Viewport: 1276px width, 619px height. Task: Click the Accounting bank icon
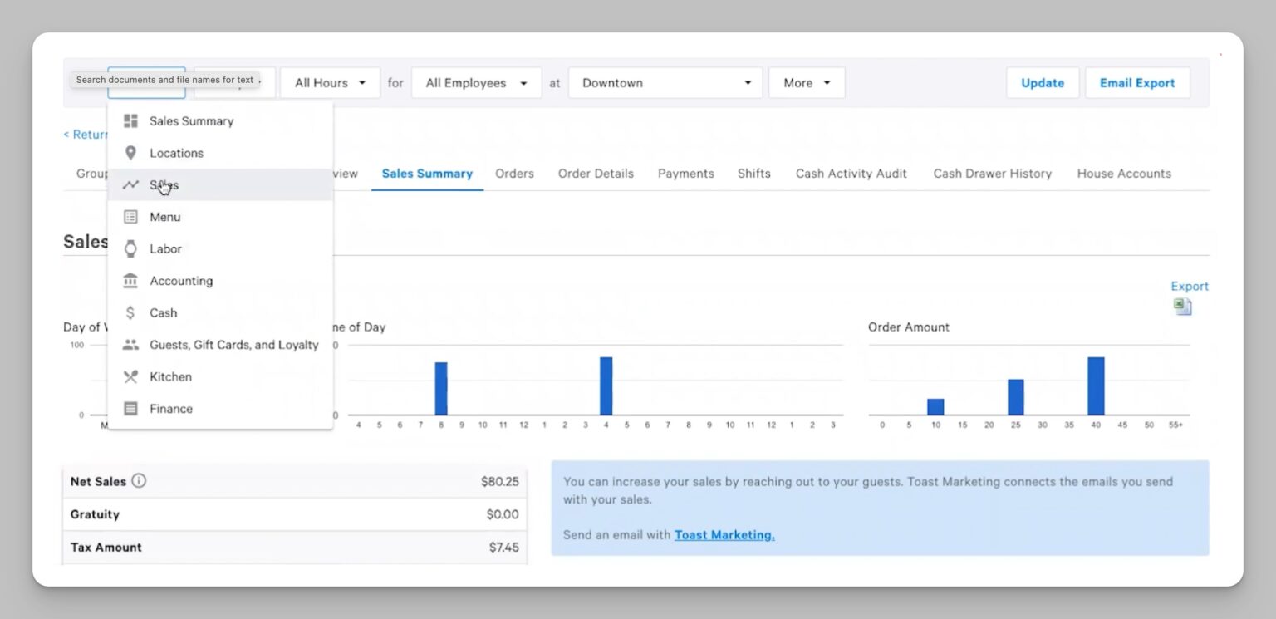[x=130, y=281]
